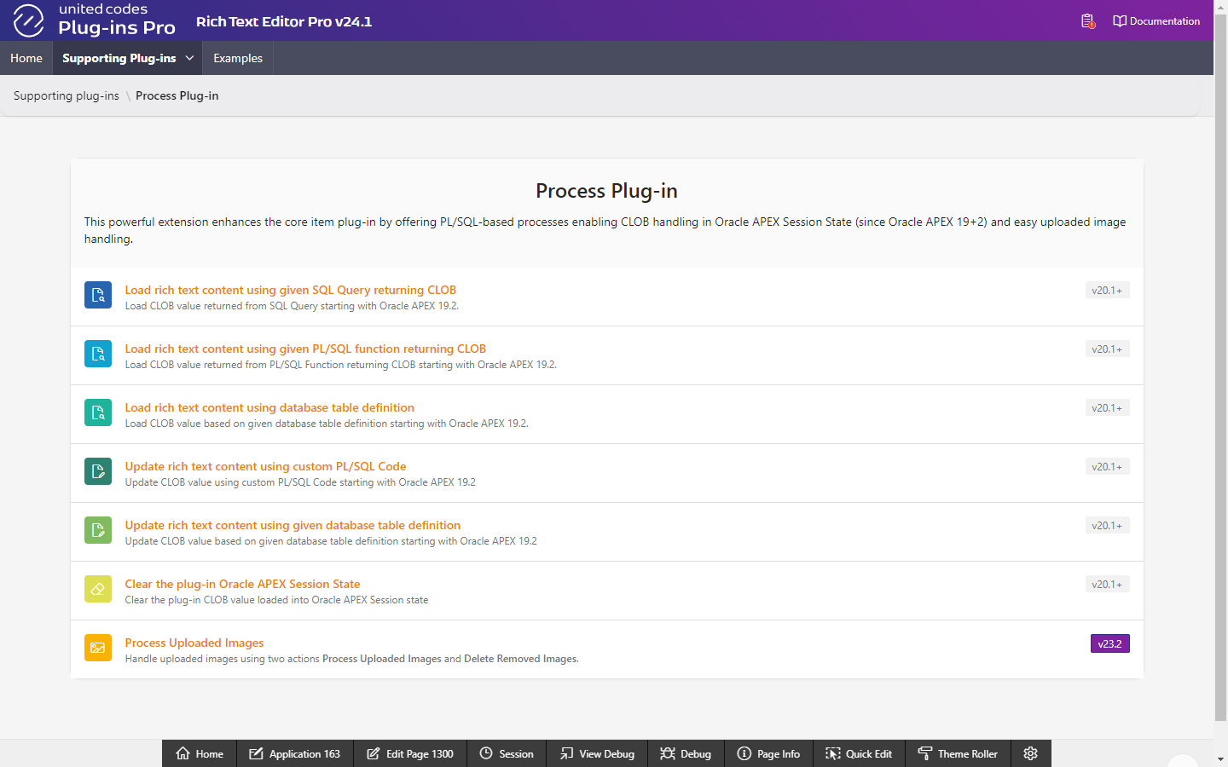This screenshot has height=767, width=1228.
Task: Open Update rich text using given database table
Action: click(x=293, y=525)
